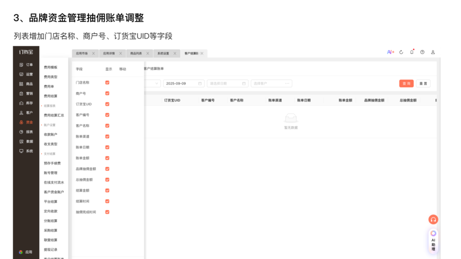Click the orange headset support icon
This screenshot has width=461, height=259.
433,219
